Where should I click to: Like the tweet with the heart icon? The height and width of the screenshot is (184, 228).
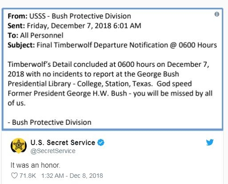coord(14,176)
